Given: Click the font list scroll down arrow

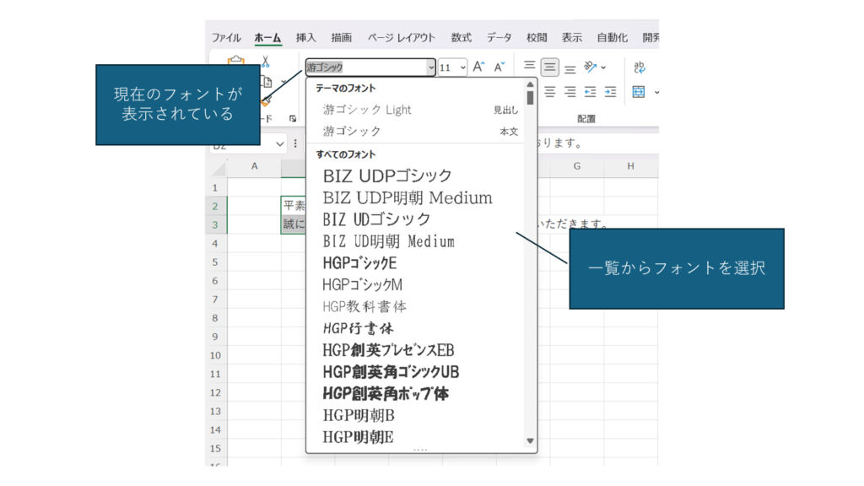Looking at the screenshot, I should pos(530,440).
